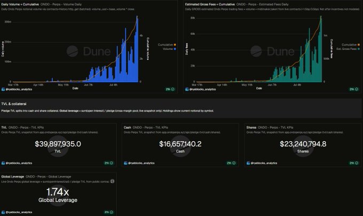
Task: Click the author avatar in the Global Leverage card
Action: (3, 212)
